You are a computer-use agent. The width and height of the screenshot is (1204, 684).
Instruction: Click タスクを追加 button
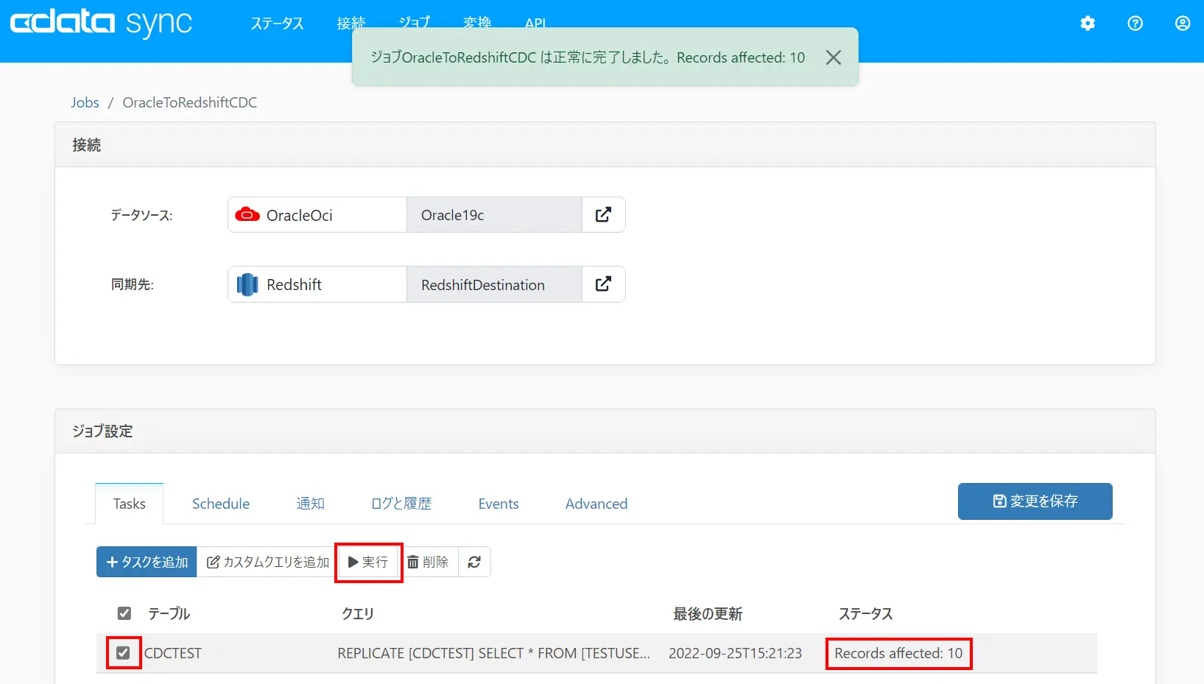[x=147, y=562]
